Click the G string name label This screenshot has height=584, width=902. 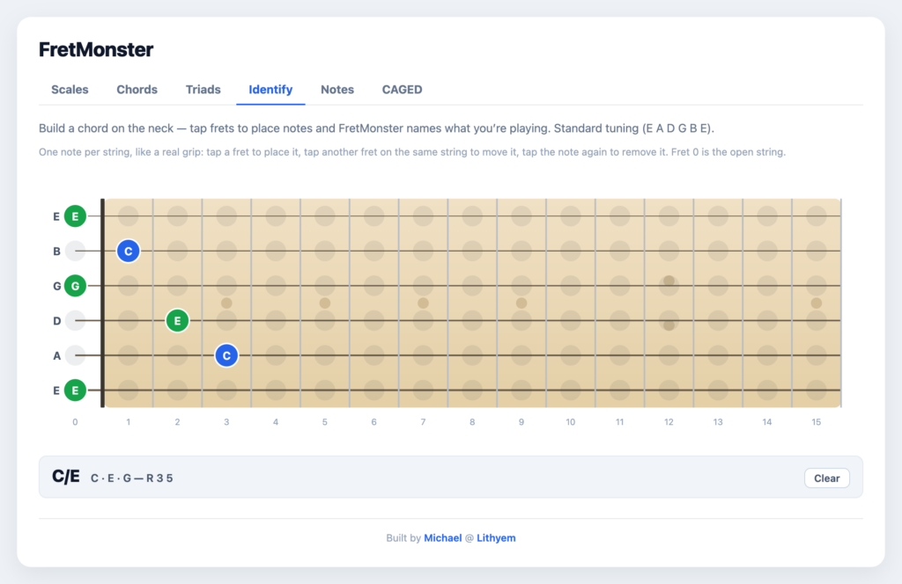click(56, 286)
